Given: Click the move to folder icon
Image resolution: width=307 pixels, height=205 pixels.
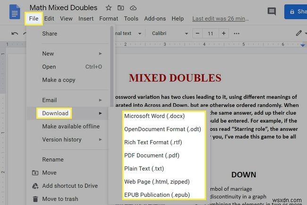Looking at the screenshot, I should click(120, 8).
